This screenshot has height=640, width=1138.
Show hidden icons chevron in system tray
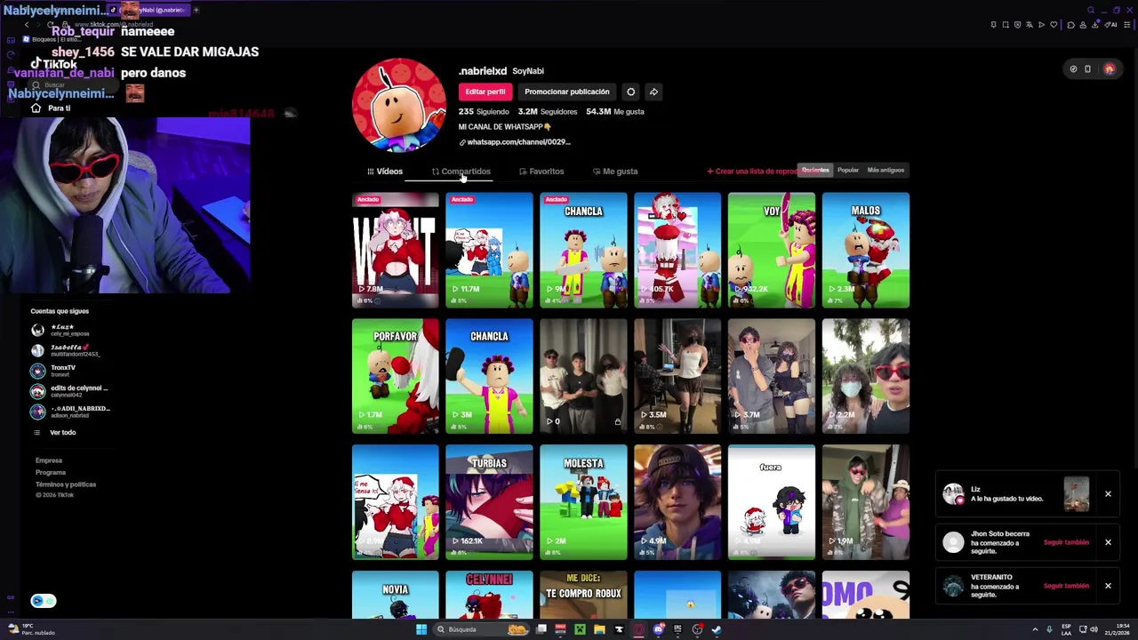(x=1035, y=629)
